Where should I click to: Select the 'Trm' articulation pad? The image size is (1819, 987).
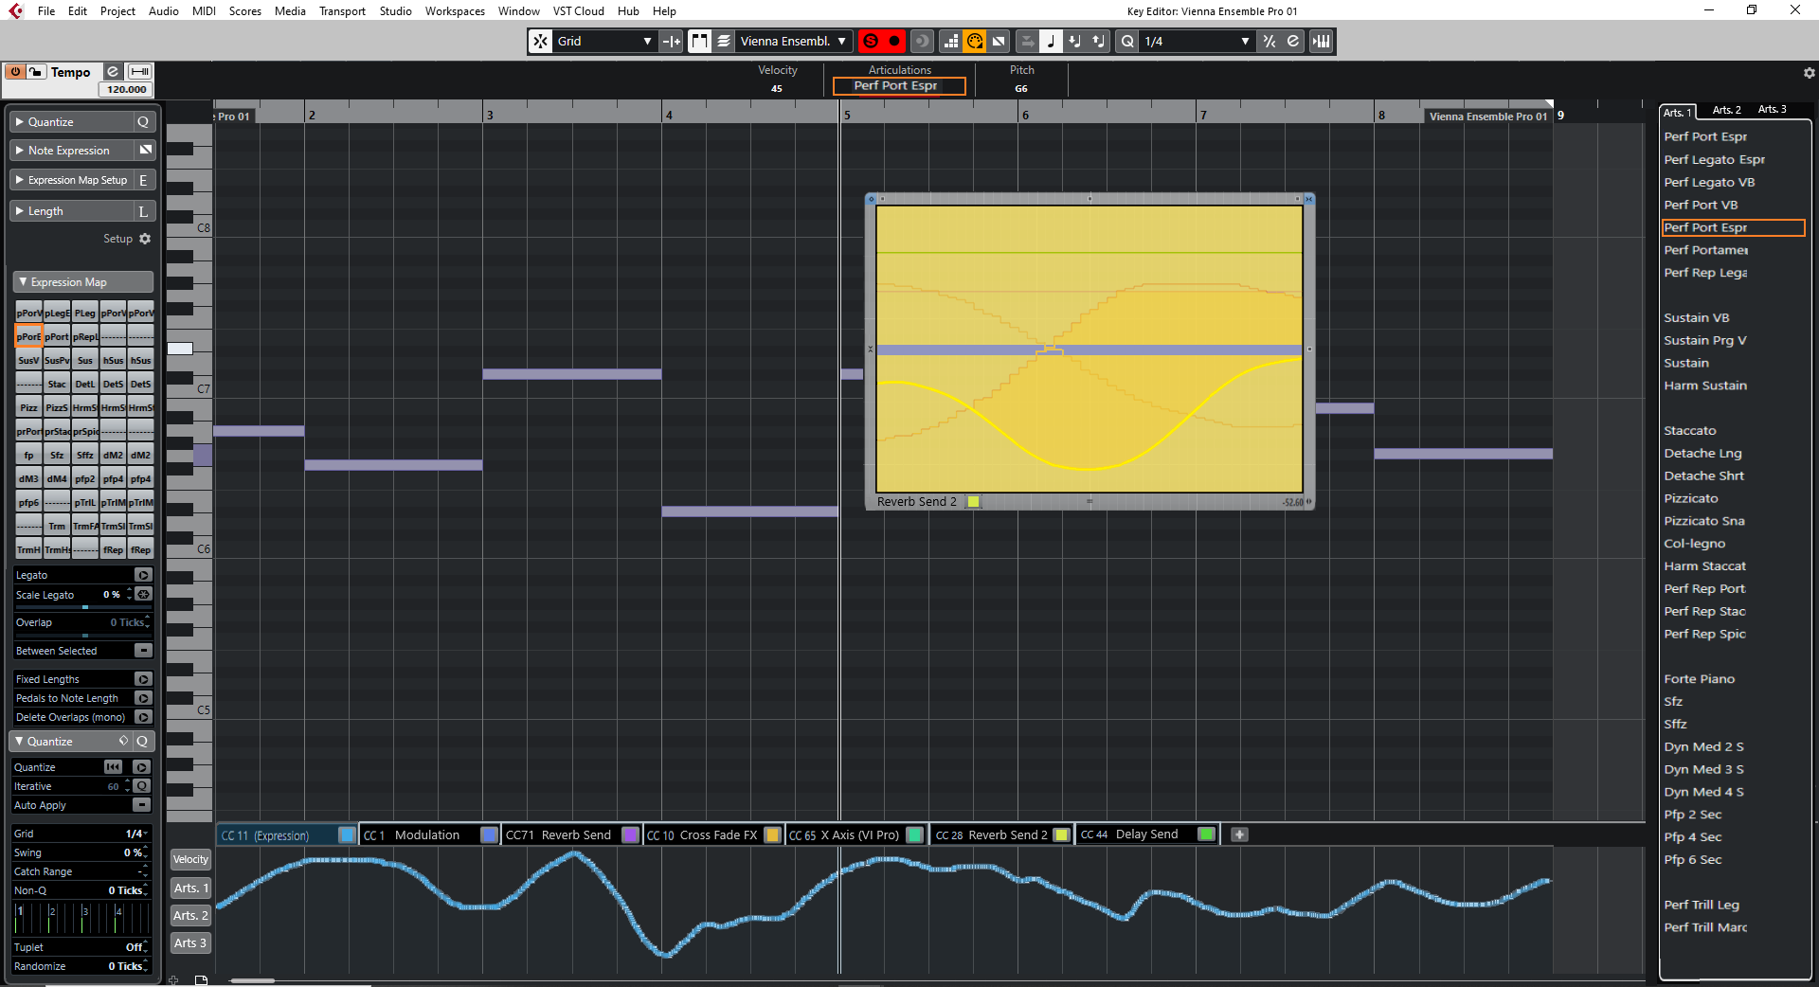[57, 527]
